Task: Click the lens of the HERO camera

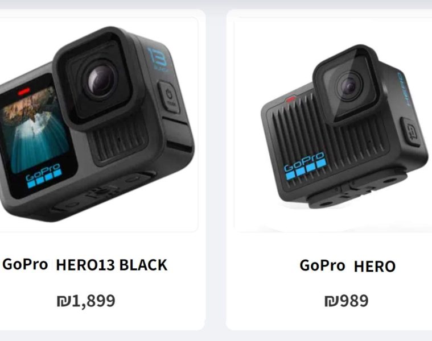Action: tap(349, 87)
